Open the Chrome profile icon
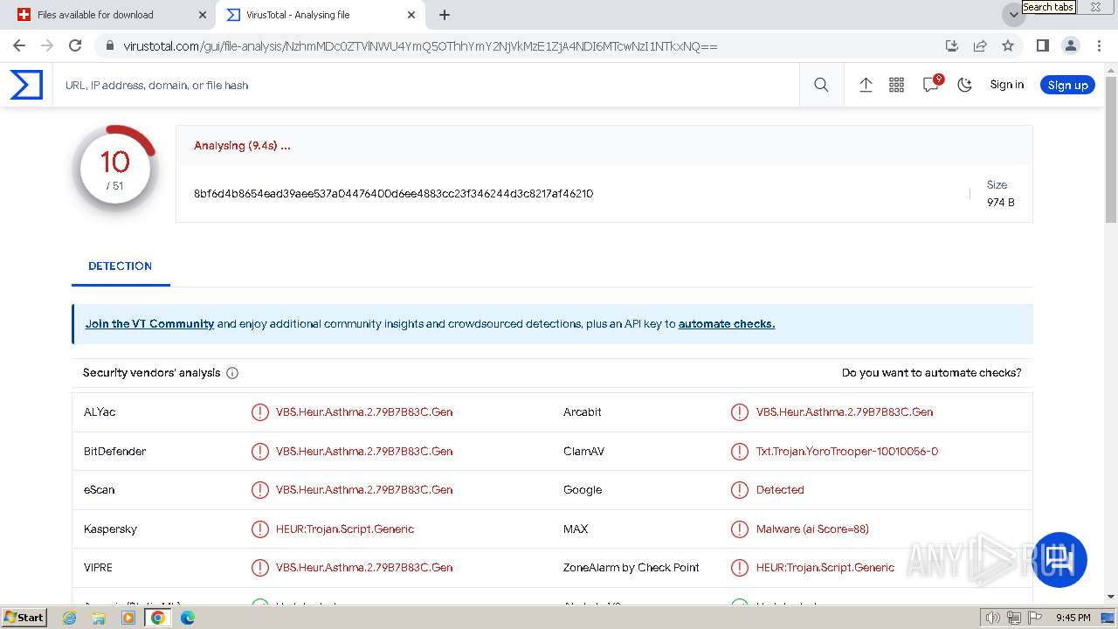Screen dimensions: 1118x629 pyautogui.click(x=1070, y=45)
